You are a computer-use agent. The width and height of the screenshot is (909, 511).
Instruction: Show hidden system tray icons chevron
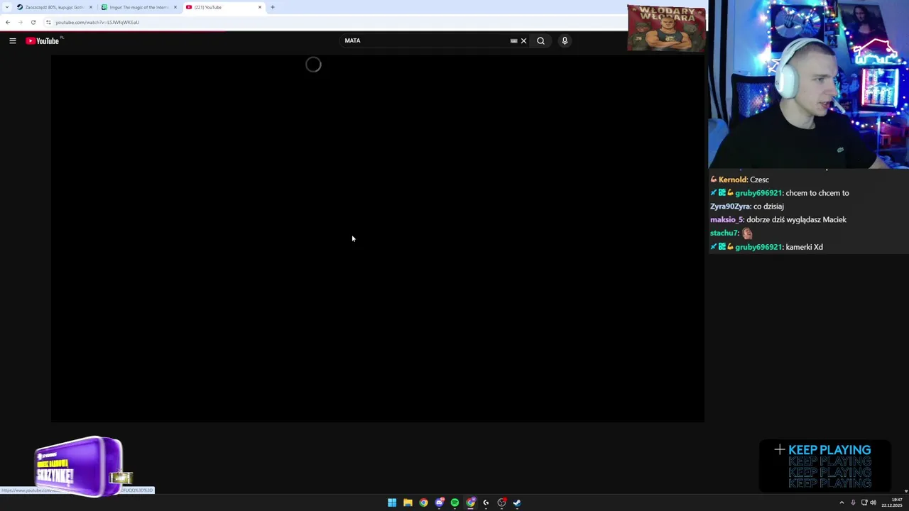point(842,502)
